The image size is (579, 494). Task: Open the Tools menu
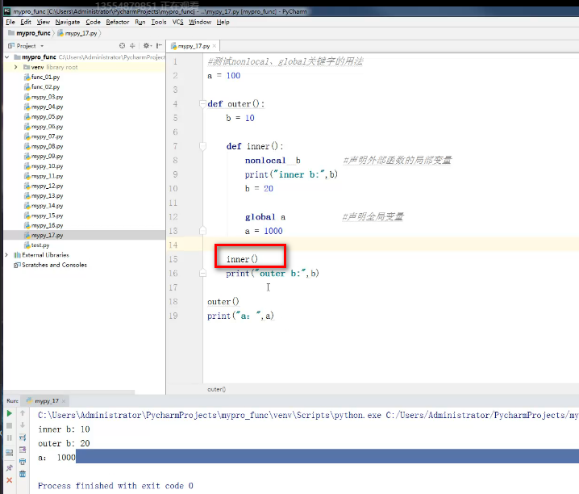click(159, 22)
